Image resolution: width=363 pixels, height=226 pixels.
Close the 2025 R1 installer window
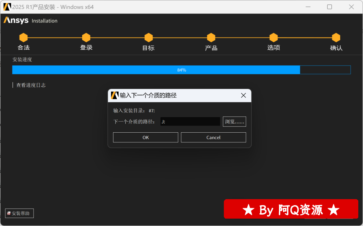click(x=351, y=7)
